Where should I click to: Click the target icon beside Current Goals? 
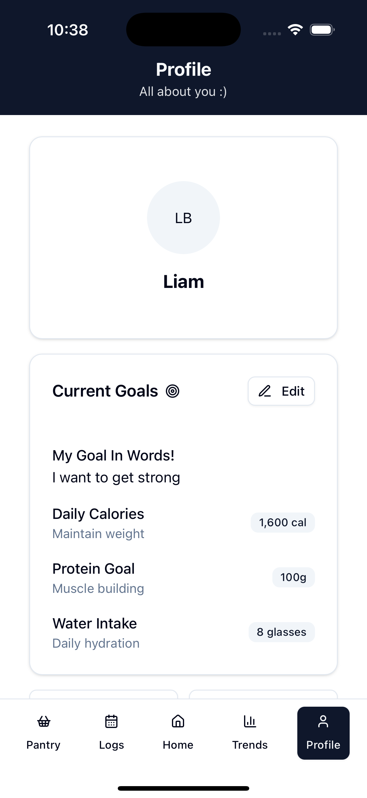click(x=173, y=391)
